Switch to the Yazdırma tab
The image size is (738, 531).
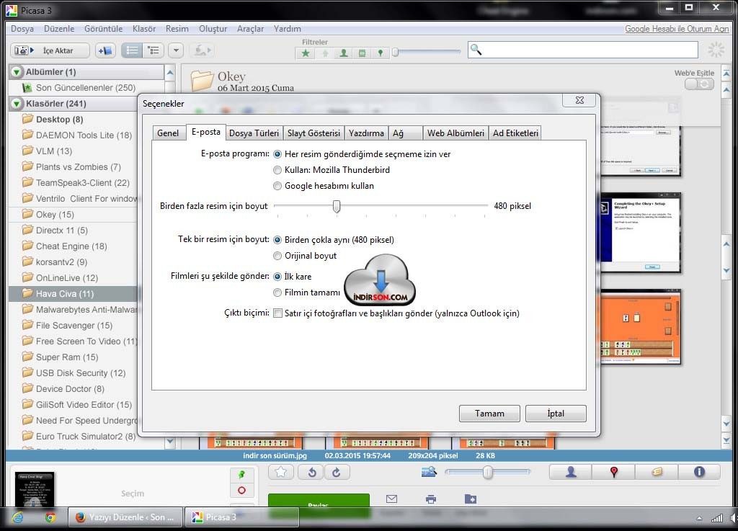366,133
